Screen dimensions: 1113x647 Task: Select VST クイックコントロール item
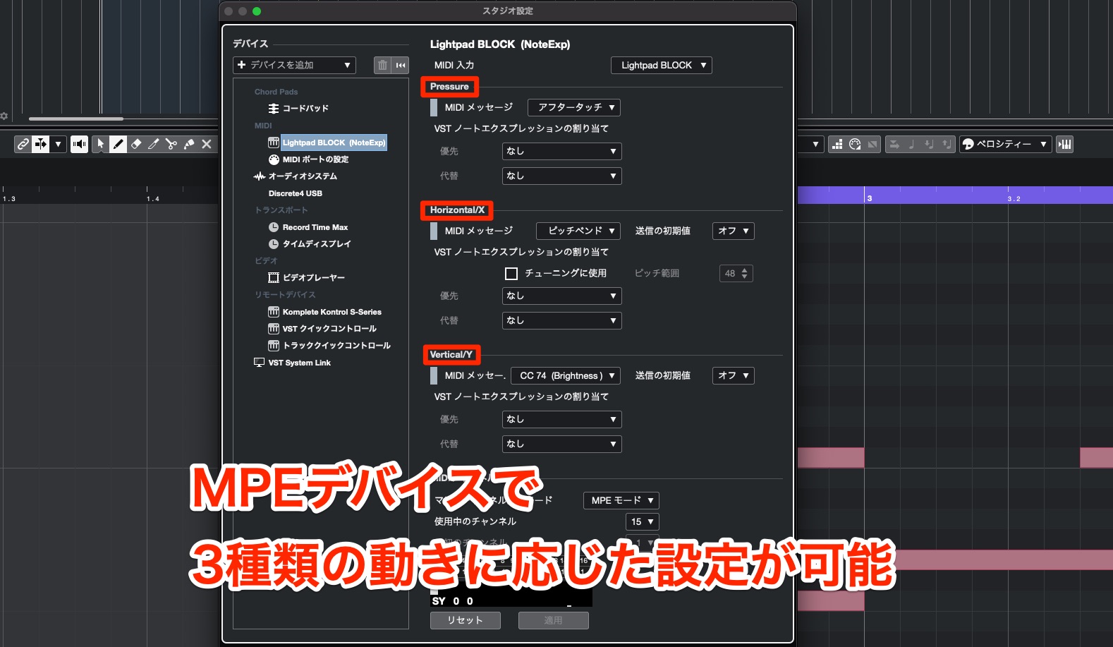(x=329, y=329)
